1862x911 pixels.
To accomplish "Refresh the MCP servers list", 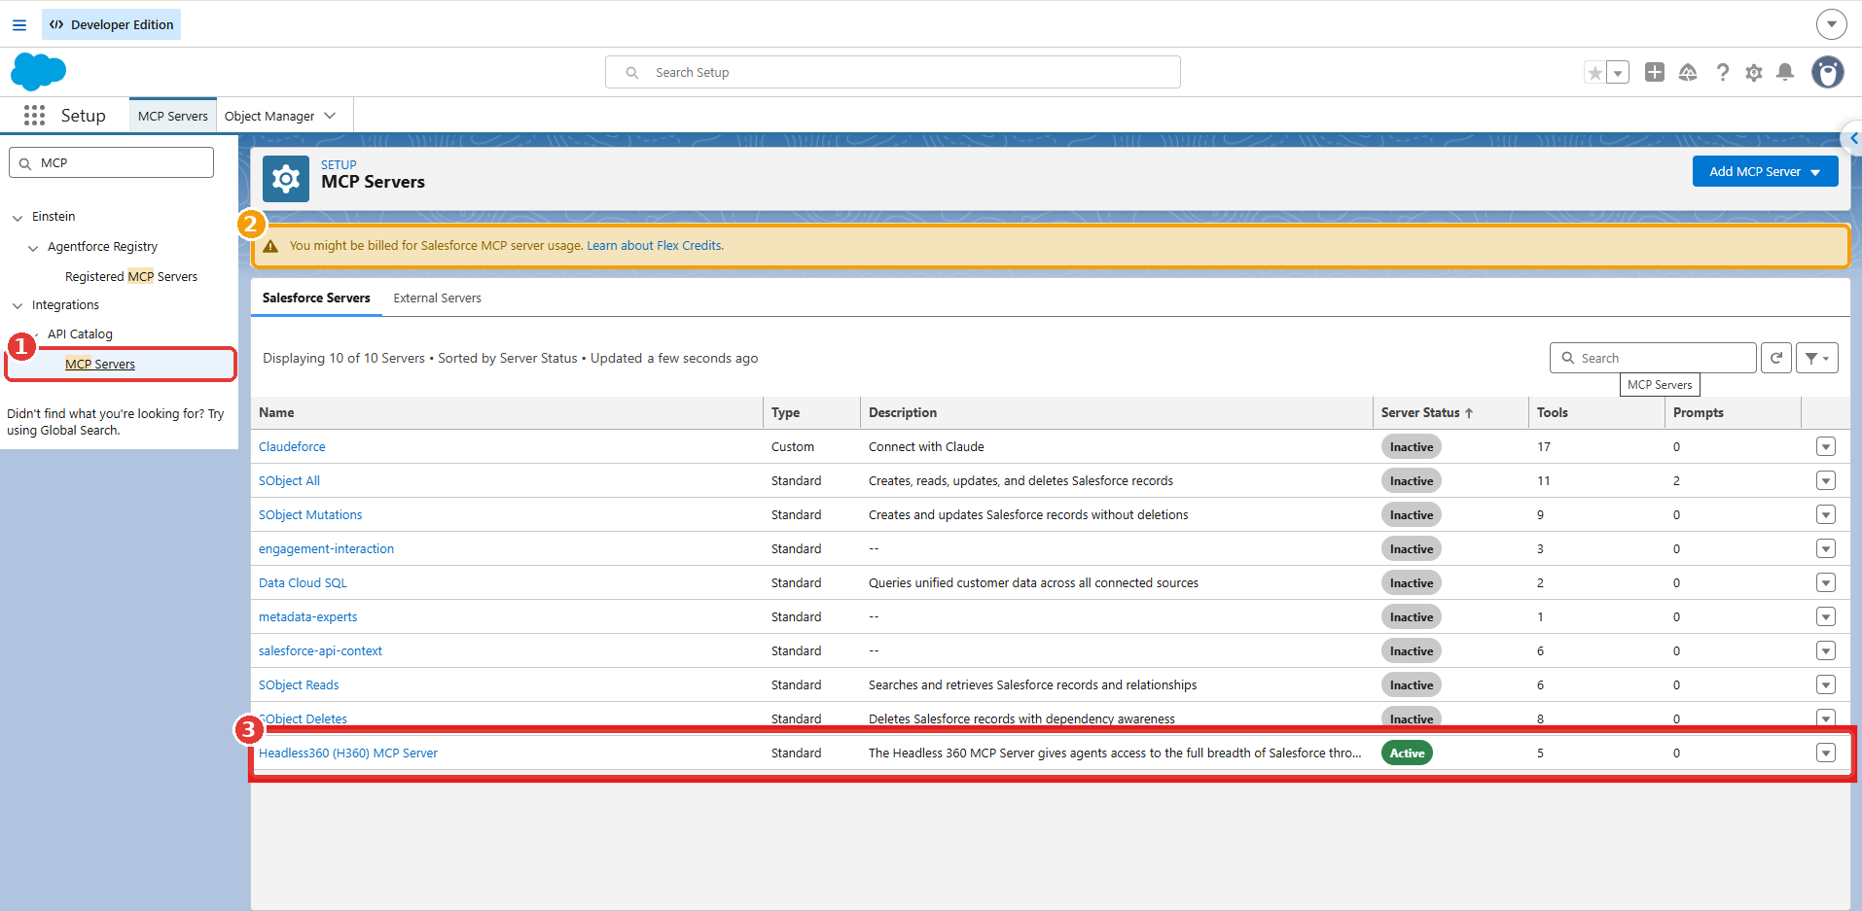I will click(1776, 358).
